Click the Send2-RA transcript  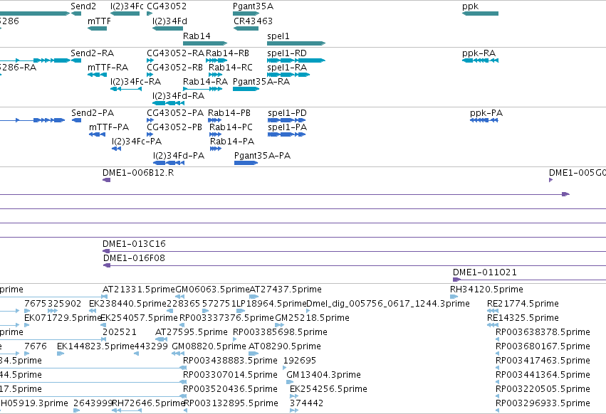pos(76,60)
